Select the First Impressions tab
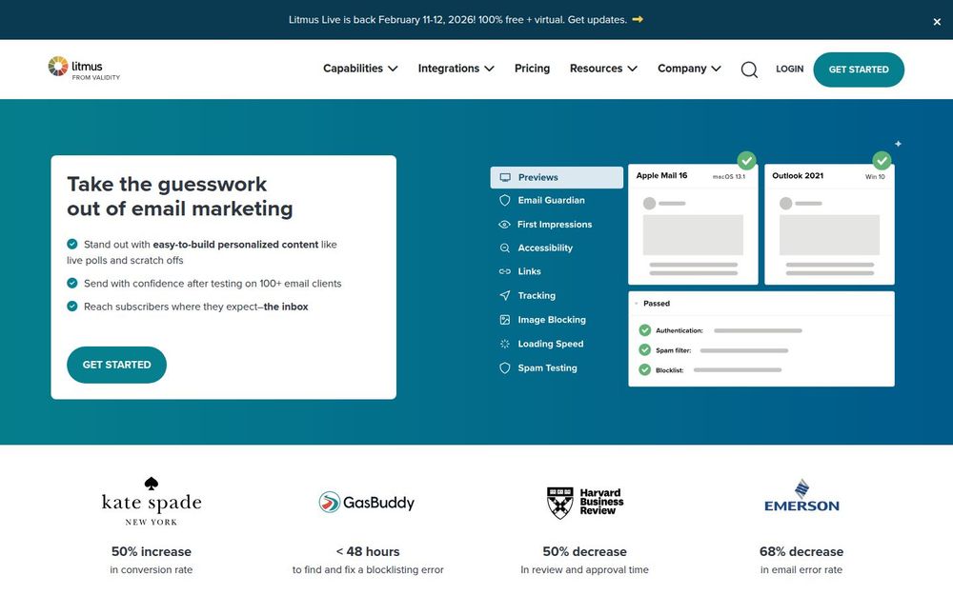 point(557,225)
